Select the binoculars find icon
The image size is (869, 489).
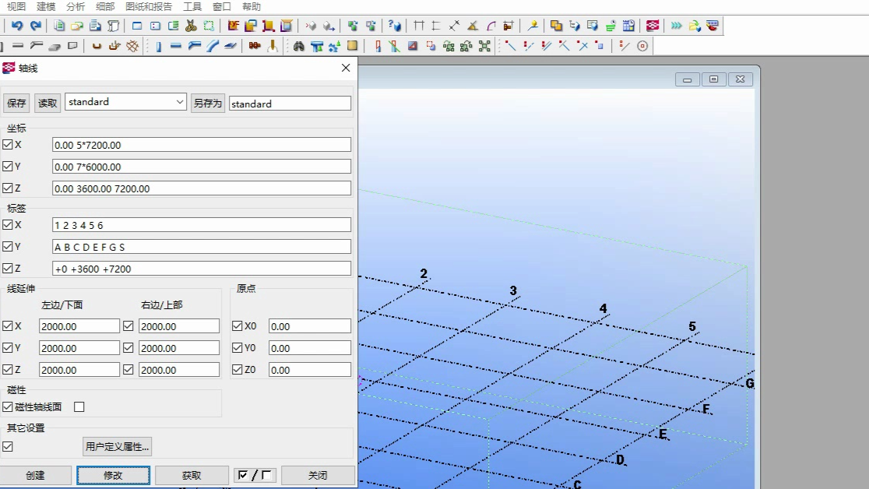(x=299, y=46)
